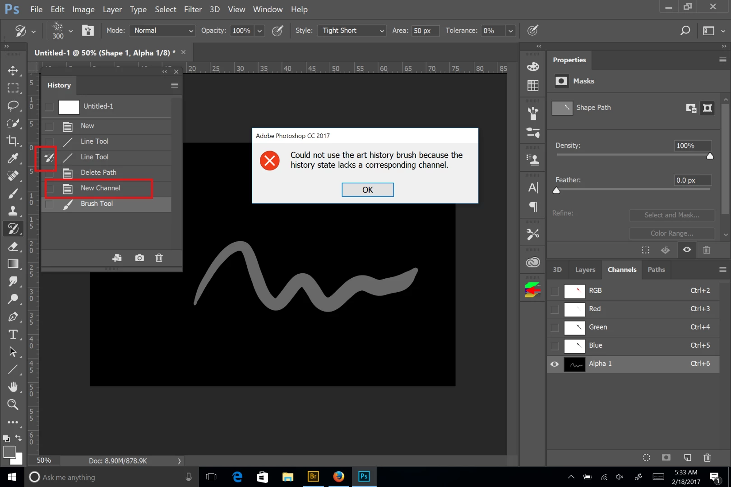Viewport: 731px width, 487px height.
Task: Show the Blue channel visibility
Action: pyautogui.click(x=555, y=346)
